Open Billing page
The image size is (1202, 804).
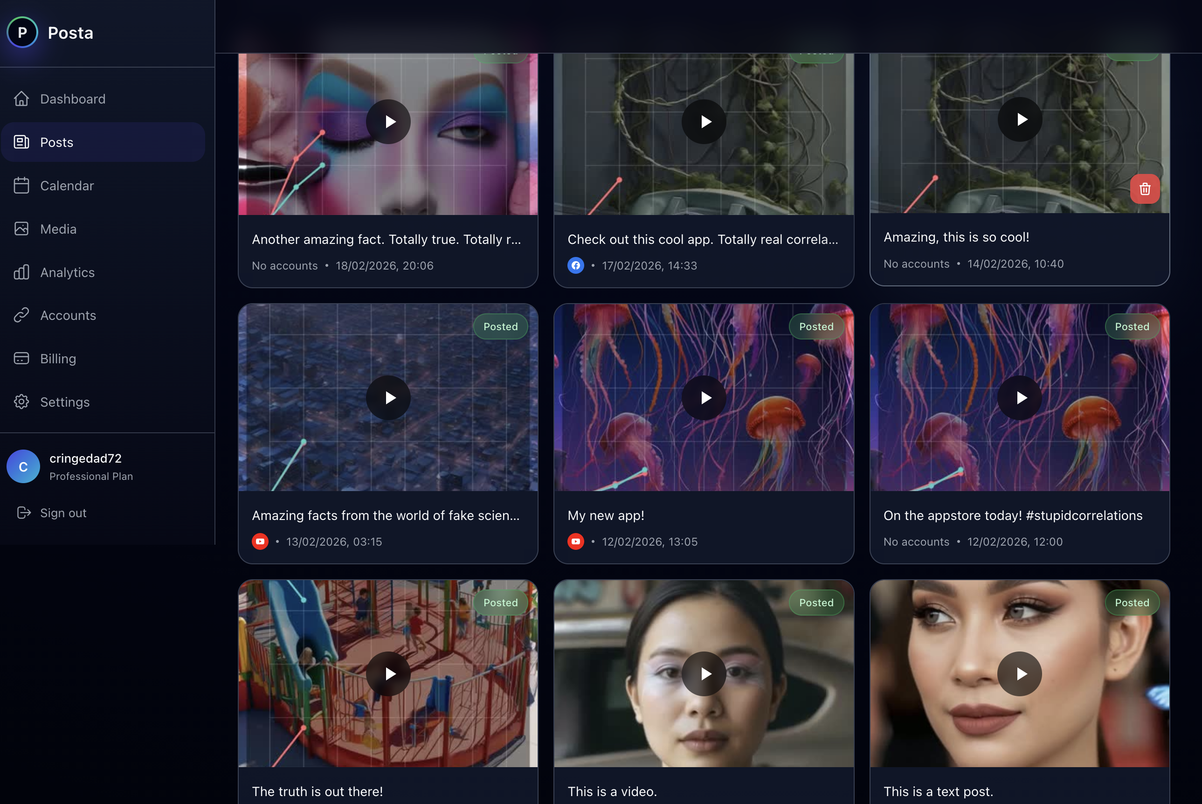click(103, 359)
